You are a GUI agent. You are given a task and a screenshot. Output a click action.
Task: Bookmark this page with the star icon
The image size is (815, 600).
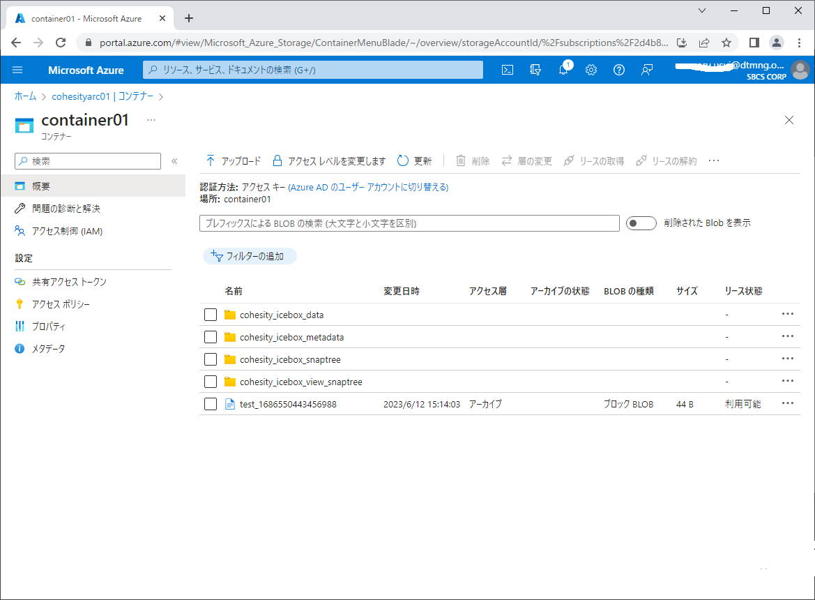(x=726, y=43)
